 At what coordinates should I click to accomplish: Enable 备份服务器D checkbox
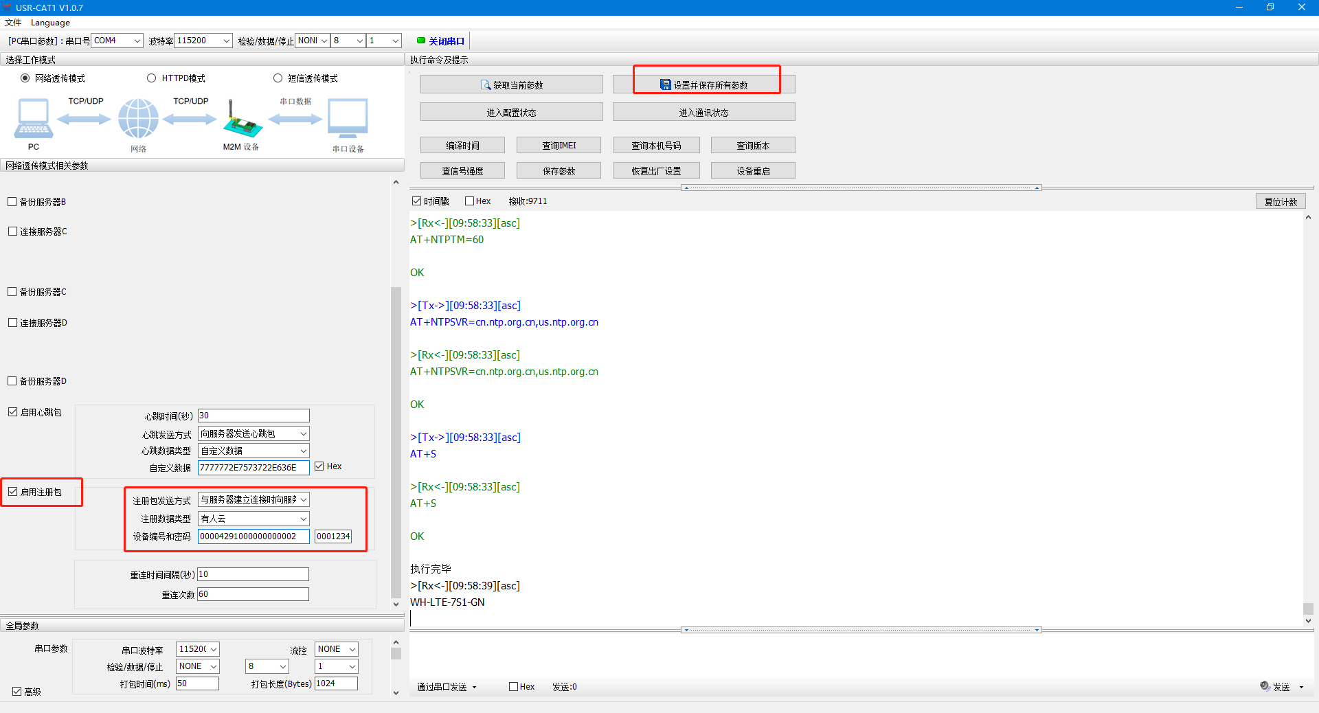[12, 381]
